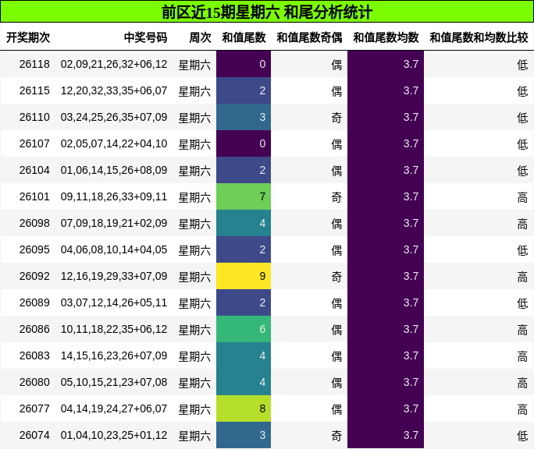The image size is (534, 449).
Task: Select winning numbers 01,06,14,15,26+08,09
Action: click(x=114, y=170)
